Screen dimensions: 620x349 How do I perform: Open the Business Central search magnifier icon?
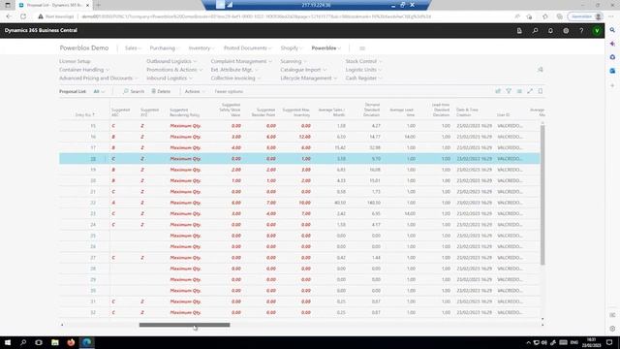(535, 30)
